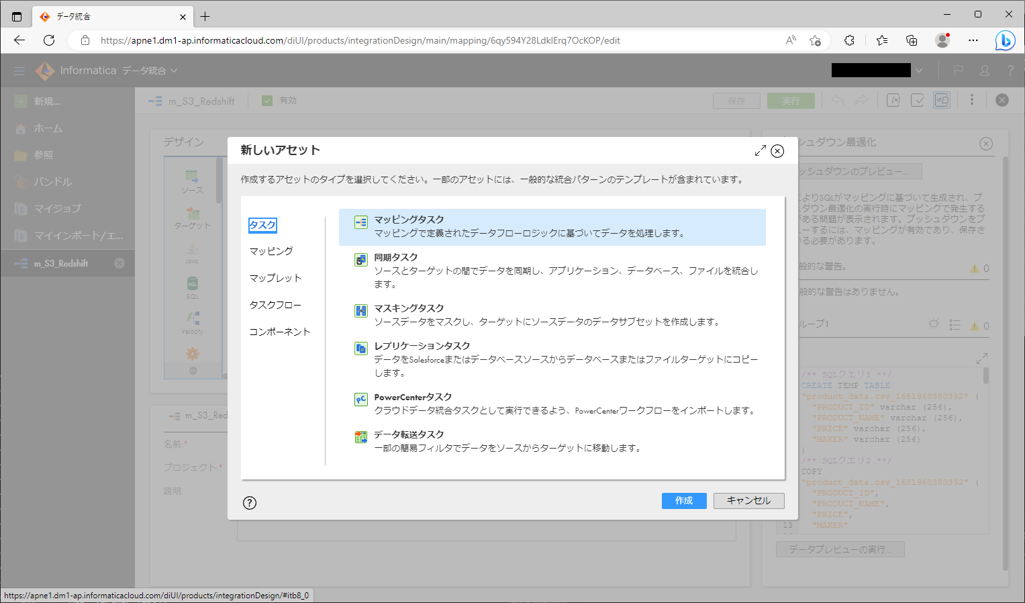Toggle the 有効 checkbox for the mapping

tap(267, 100)
